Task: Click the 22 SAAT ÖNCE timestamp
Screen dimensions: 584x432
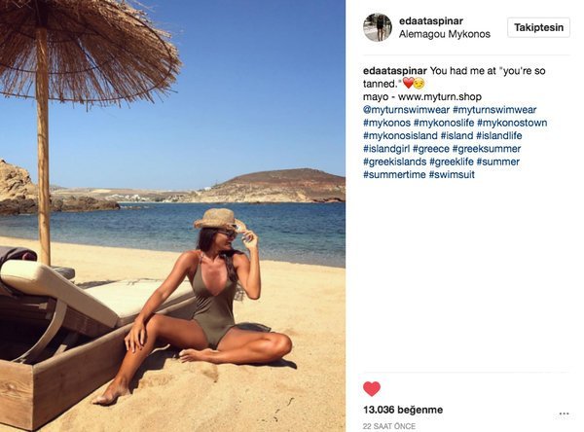Action: click(x=389, y=426)
